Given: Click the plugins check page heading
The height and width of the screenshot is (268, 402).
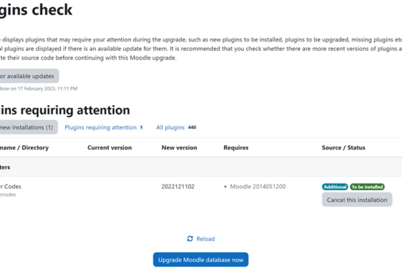Looking at the screenshot, I should pyautogui.click(x=36, y=10).
